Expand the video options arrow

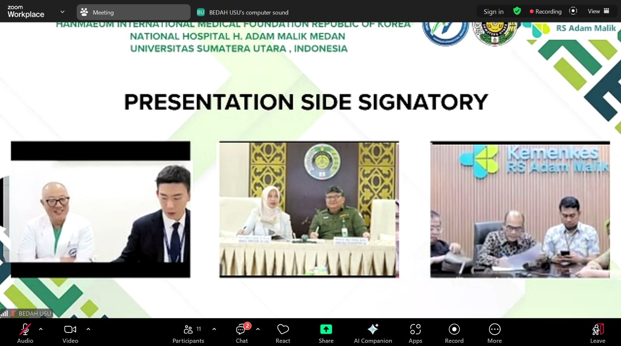88,329
